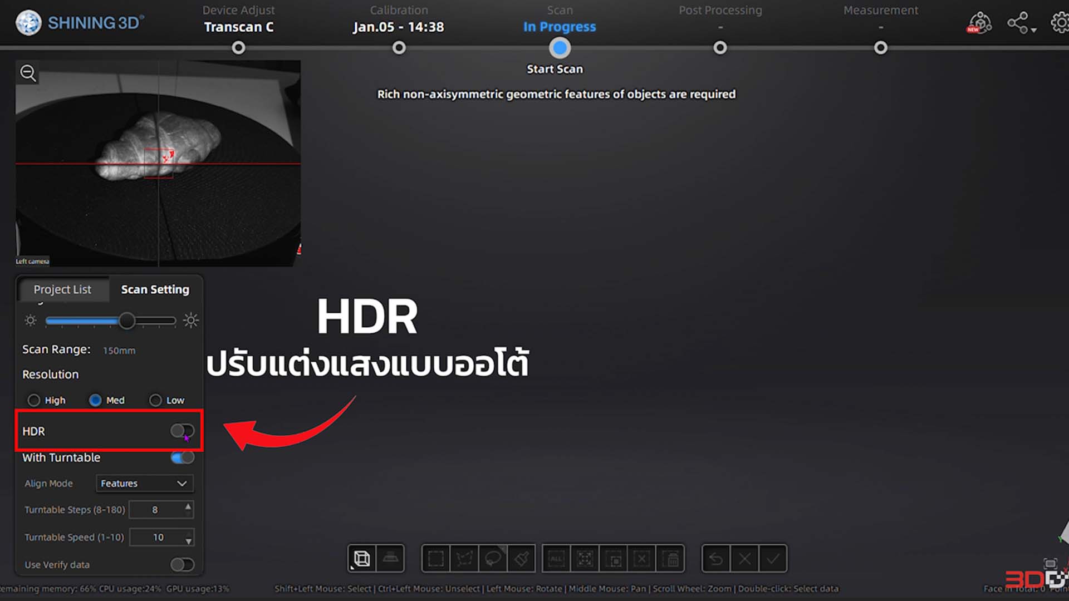Adjust the brightness slider
This screenshot has width=1069, height=601.
point(127,321)
